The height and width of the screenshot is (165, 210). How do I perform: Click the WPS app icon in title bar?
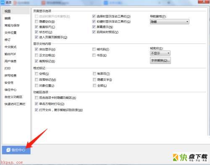(x=3, y=2)
